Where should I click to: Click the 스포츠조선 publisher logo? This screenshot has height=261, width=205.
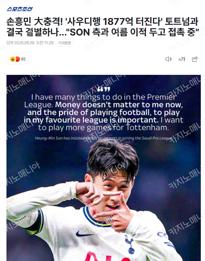(20, 9)
